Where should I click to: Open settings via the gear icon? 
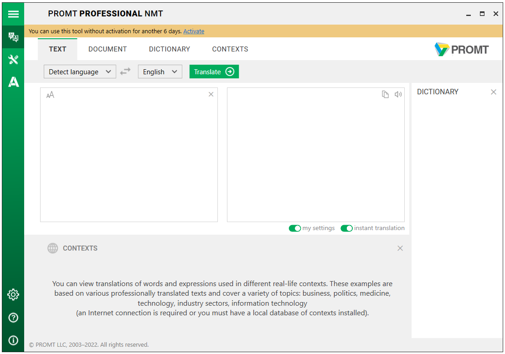click(13, 294)
